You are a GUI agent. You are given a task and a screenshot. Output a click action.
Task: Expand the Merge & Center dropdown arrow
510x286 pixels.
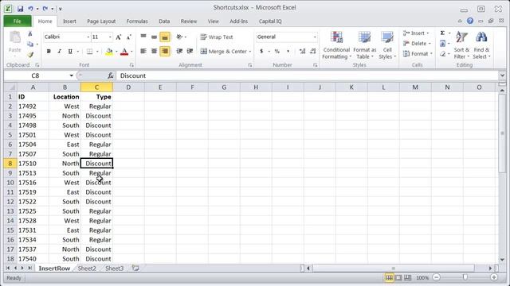(249, 52)
